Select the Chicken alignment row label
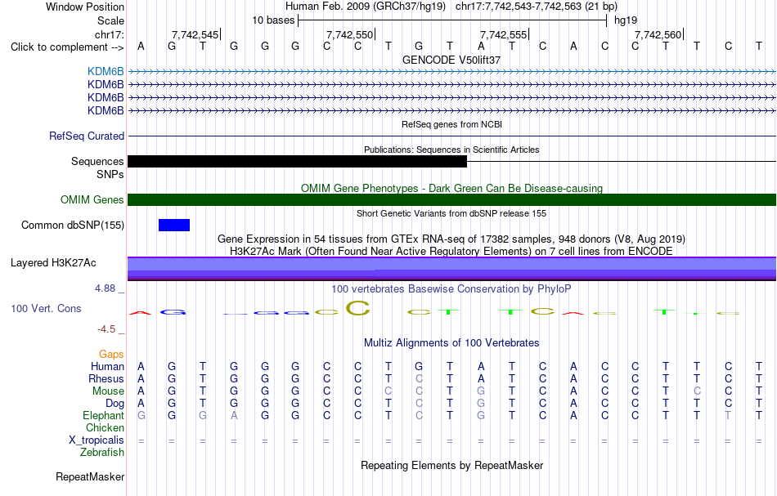Screen dimensions: 777x496 point(105,427)
